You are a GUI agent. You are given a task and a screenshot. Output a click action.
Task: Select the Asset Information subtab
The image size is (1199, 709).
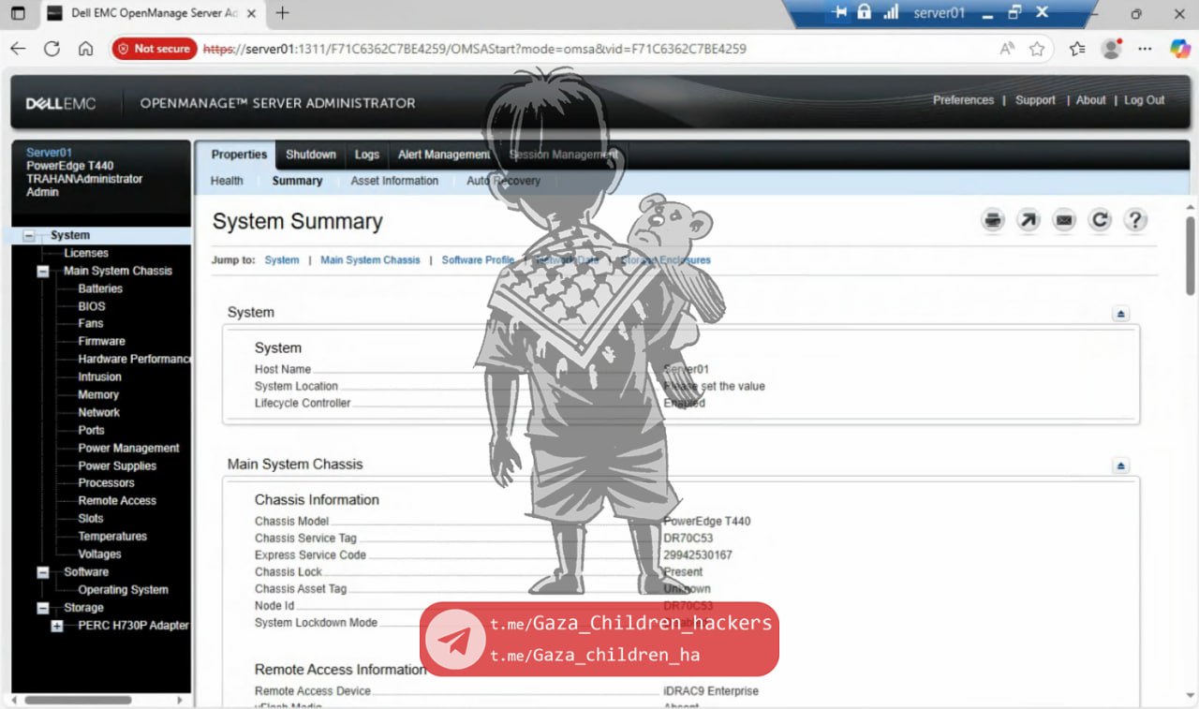pos(394,181)
